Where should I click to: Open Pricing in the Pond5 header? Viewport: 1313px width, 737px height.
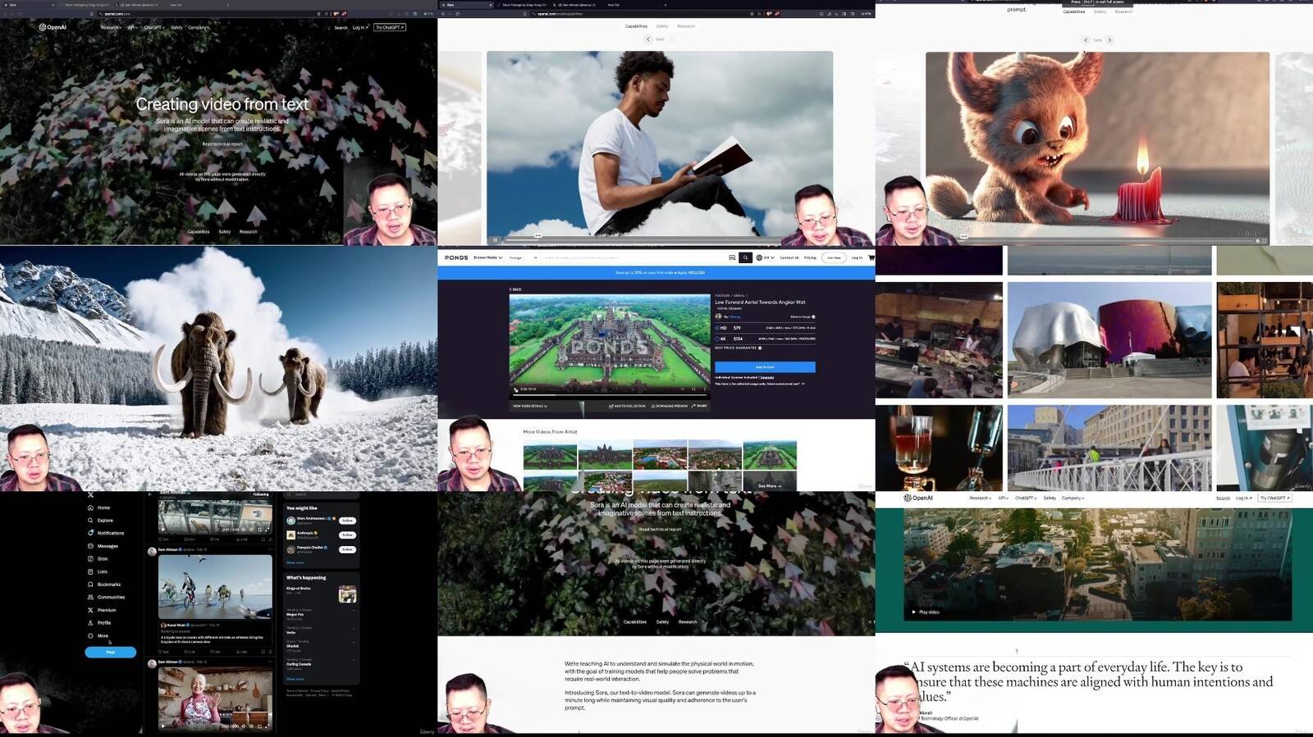(x=810, y=257)
